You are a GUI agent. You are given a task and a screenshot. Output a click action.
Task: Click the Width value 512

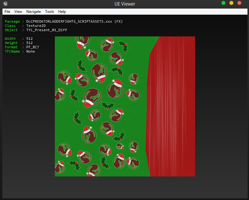point(29,39)
